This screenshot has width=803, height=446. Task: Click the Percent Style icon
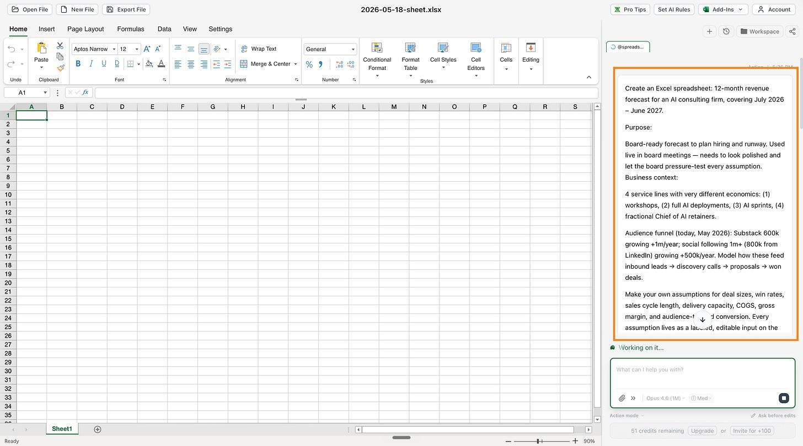click(309, 64)
